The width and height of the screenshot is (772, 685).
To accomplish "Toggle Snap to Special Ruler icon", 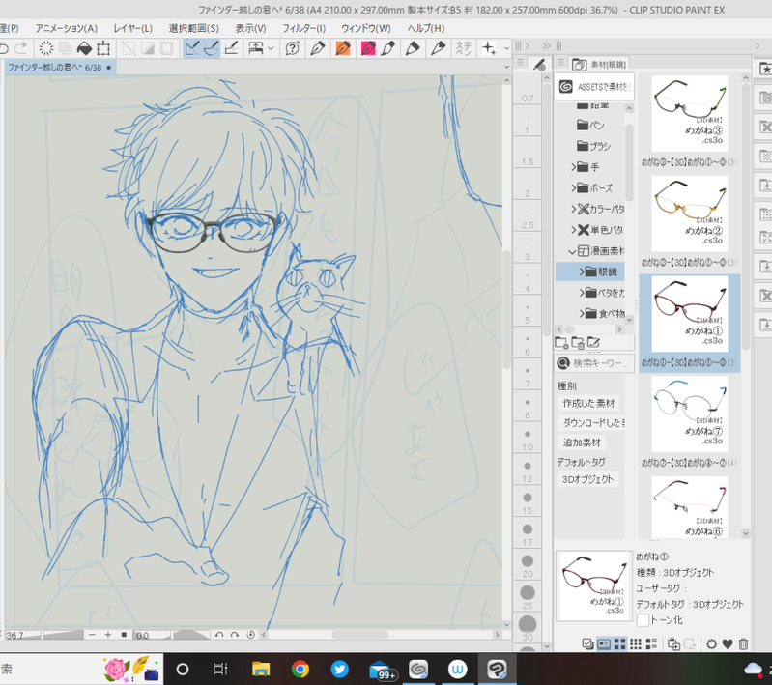I will pos(212,48).
